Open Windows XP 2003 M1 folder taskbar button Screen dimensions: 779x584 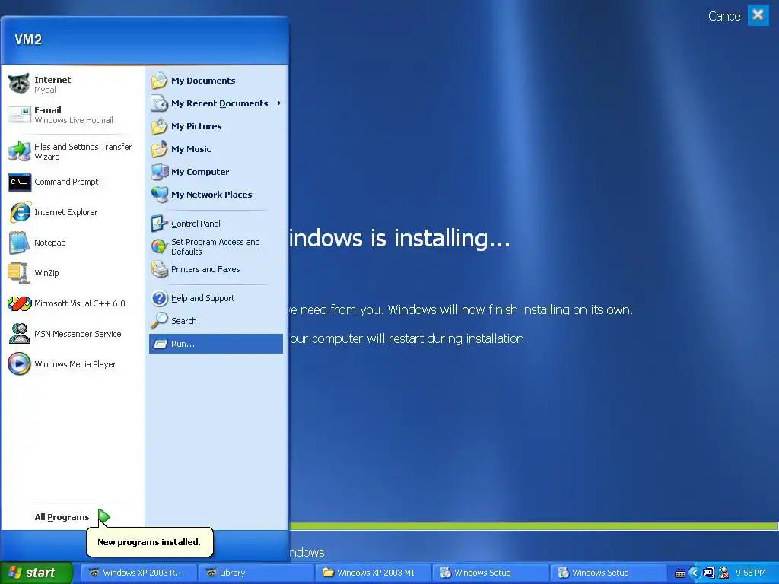point(373,573)
